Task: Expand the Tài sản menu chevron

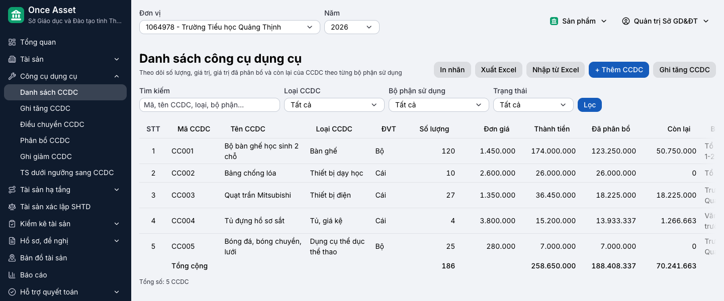Action: point(117,59)
